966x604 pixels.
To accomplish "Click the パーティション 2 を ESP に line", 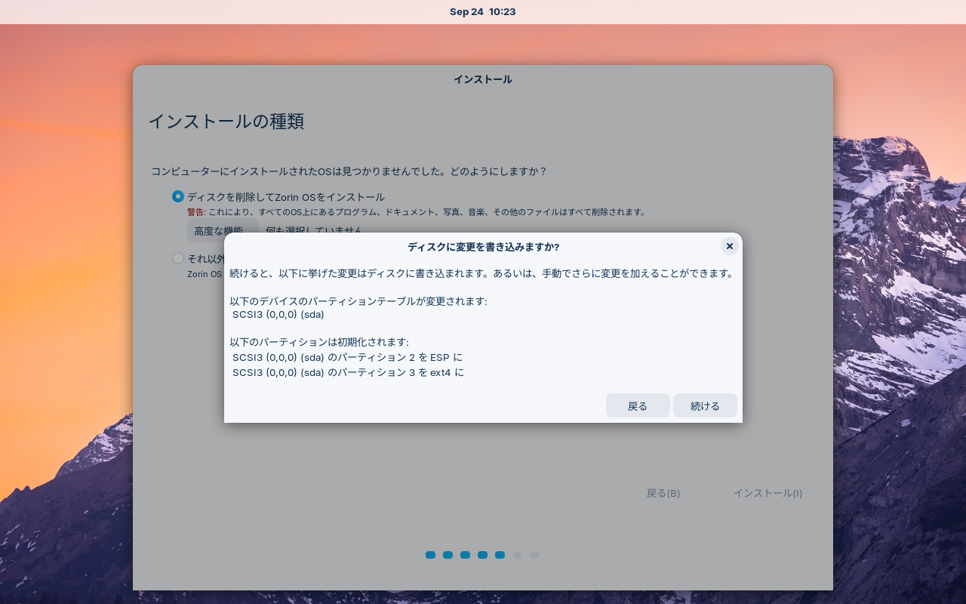I will pos(347,357).
